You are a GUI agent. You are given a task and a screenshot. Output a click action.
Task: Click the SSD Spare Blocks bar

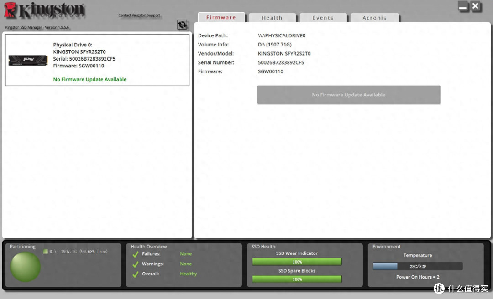(x=297, y=279)
